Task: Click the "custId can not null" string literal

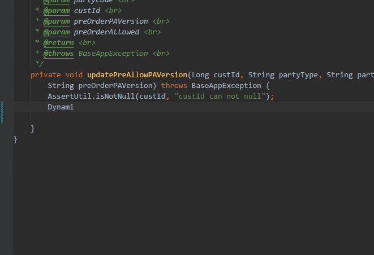Action: 222,96
